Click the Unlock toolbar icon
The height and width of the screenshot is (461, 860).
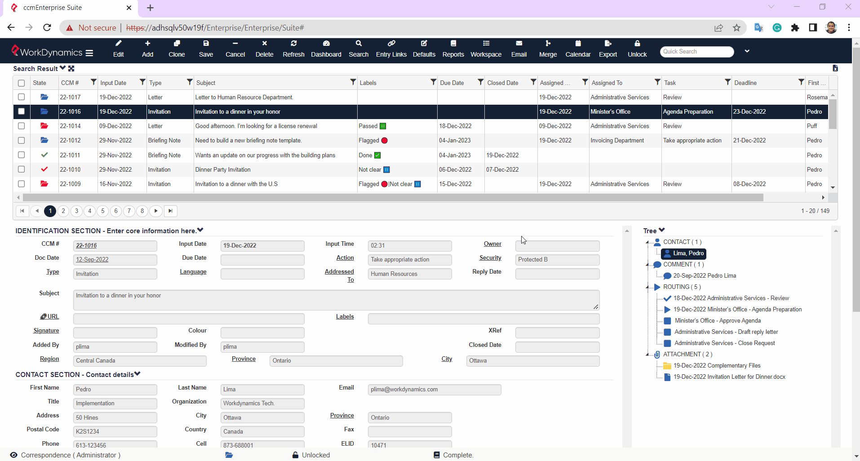637,49
